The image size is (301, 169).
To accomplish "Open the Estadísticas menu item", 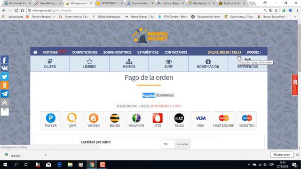I will 148,52.
